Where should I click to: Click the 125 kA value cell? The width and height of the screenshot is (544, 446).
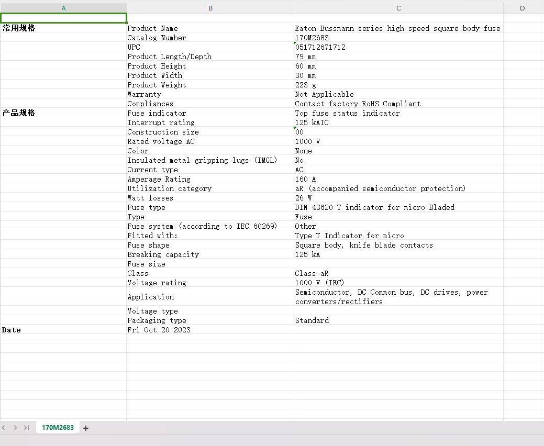(398, 254)
